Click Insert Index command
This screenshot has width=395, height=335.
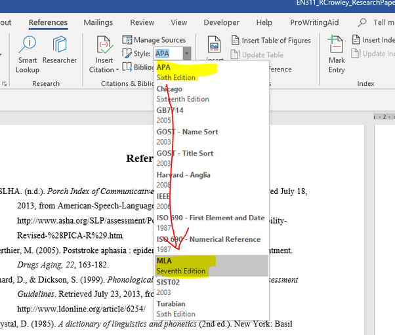click(373, 40)
